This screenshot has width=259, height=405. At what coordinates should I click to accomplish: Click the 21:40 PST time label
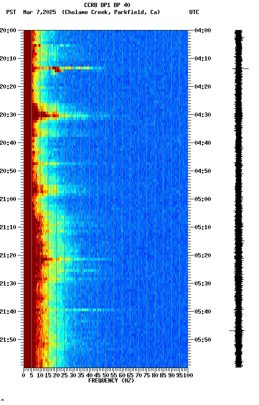(8, 312)
